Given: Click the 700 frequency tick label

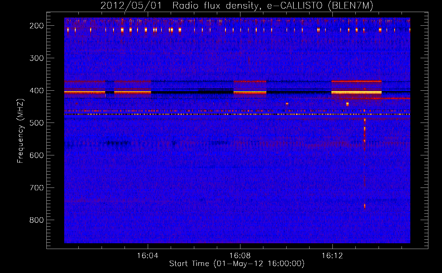Looking at the screenshot, I should coord(36,188).
